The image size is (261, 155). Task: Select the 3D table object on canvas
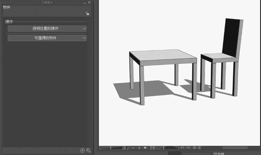click(x=163, y=57)
